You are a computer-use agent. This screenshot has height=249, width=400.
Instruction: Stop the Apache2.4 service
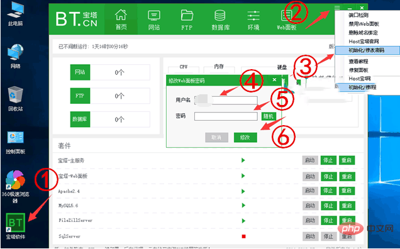click(328, 191)
